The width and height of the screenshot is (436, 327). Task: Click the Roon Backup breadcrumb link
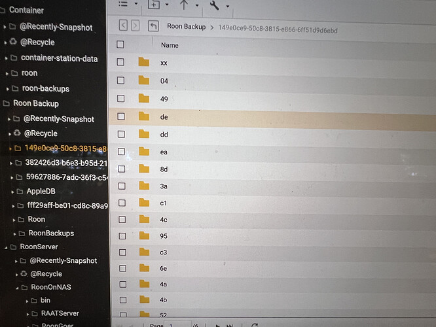(x=187, y=27)
